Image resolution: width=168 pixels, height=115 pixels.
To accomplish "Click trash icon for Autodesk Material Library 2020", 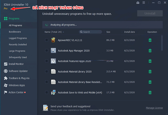I will 150,72.
